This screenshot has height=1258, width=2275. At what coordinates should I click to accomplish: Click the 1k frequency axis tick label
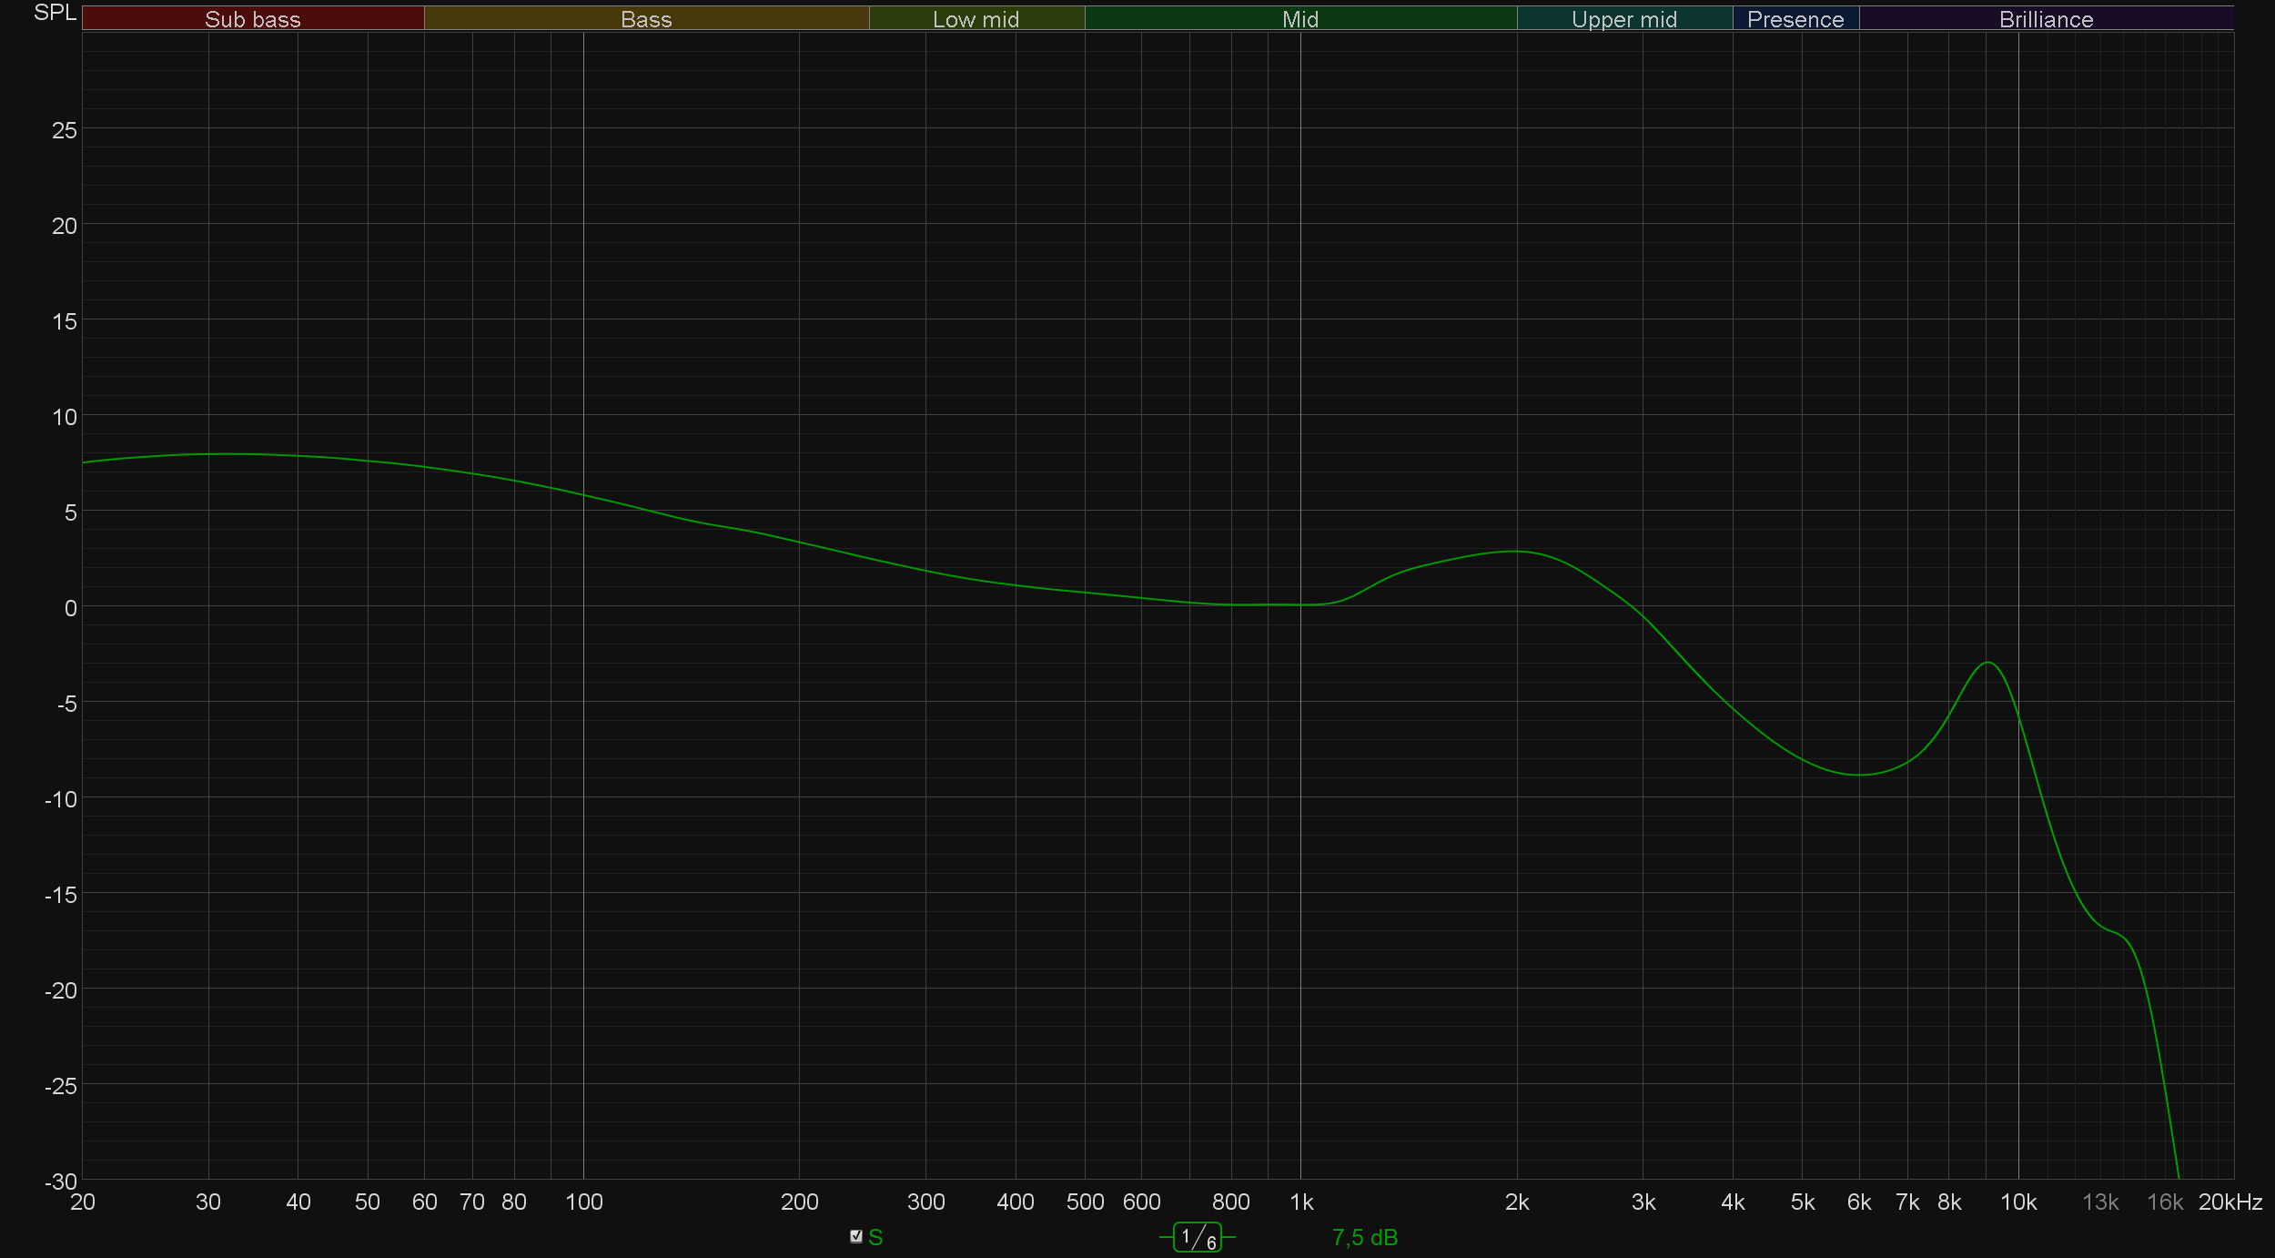click(x=1301, y=1202)
